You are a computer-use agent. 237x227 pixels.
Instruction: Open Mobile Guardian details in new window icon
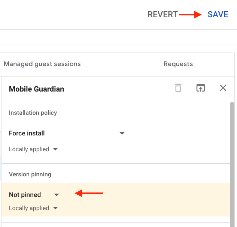[x=201, y=88]
